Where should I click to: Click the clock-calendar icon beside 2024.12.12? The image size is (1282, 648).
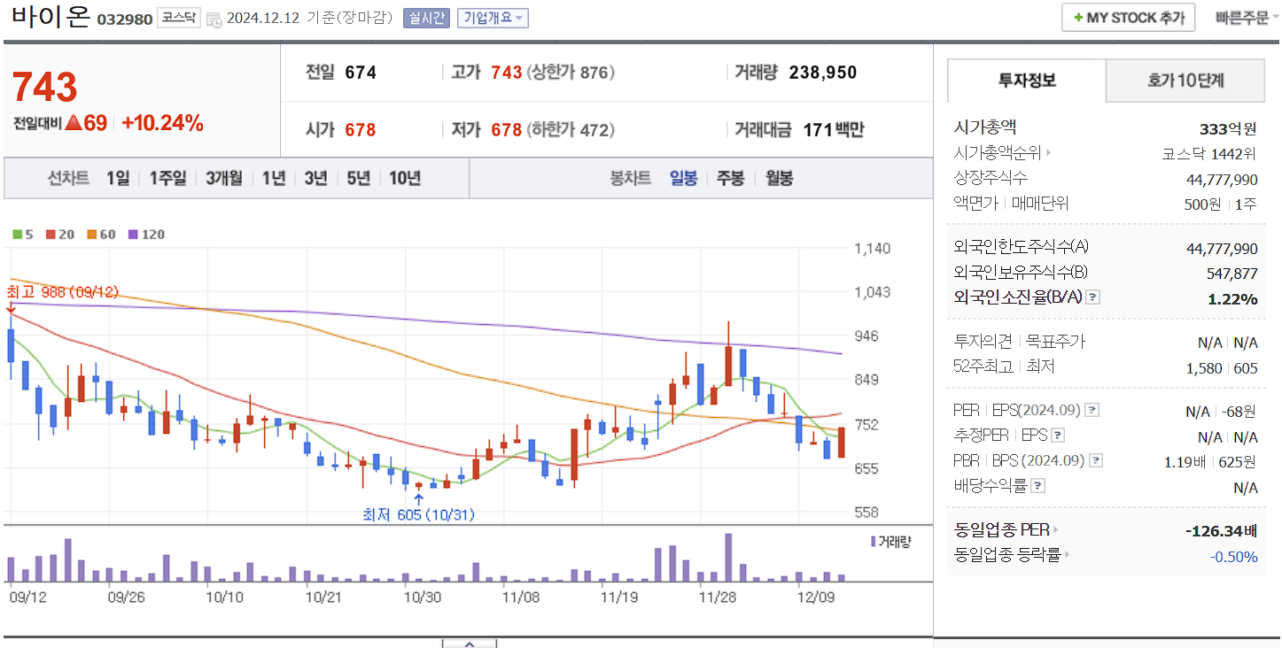pos(213,18)
